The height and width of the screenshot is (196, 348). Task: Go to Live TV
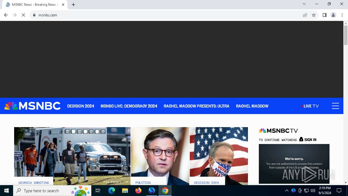(310, 106)
